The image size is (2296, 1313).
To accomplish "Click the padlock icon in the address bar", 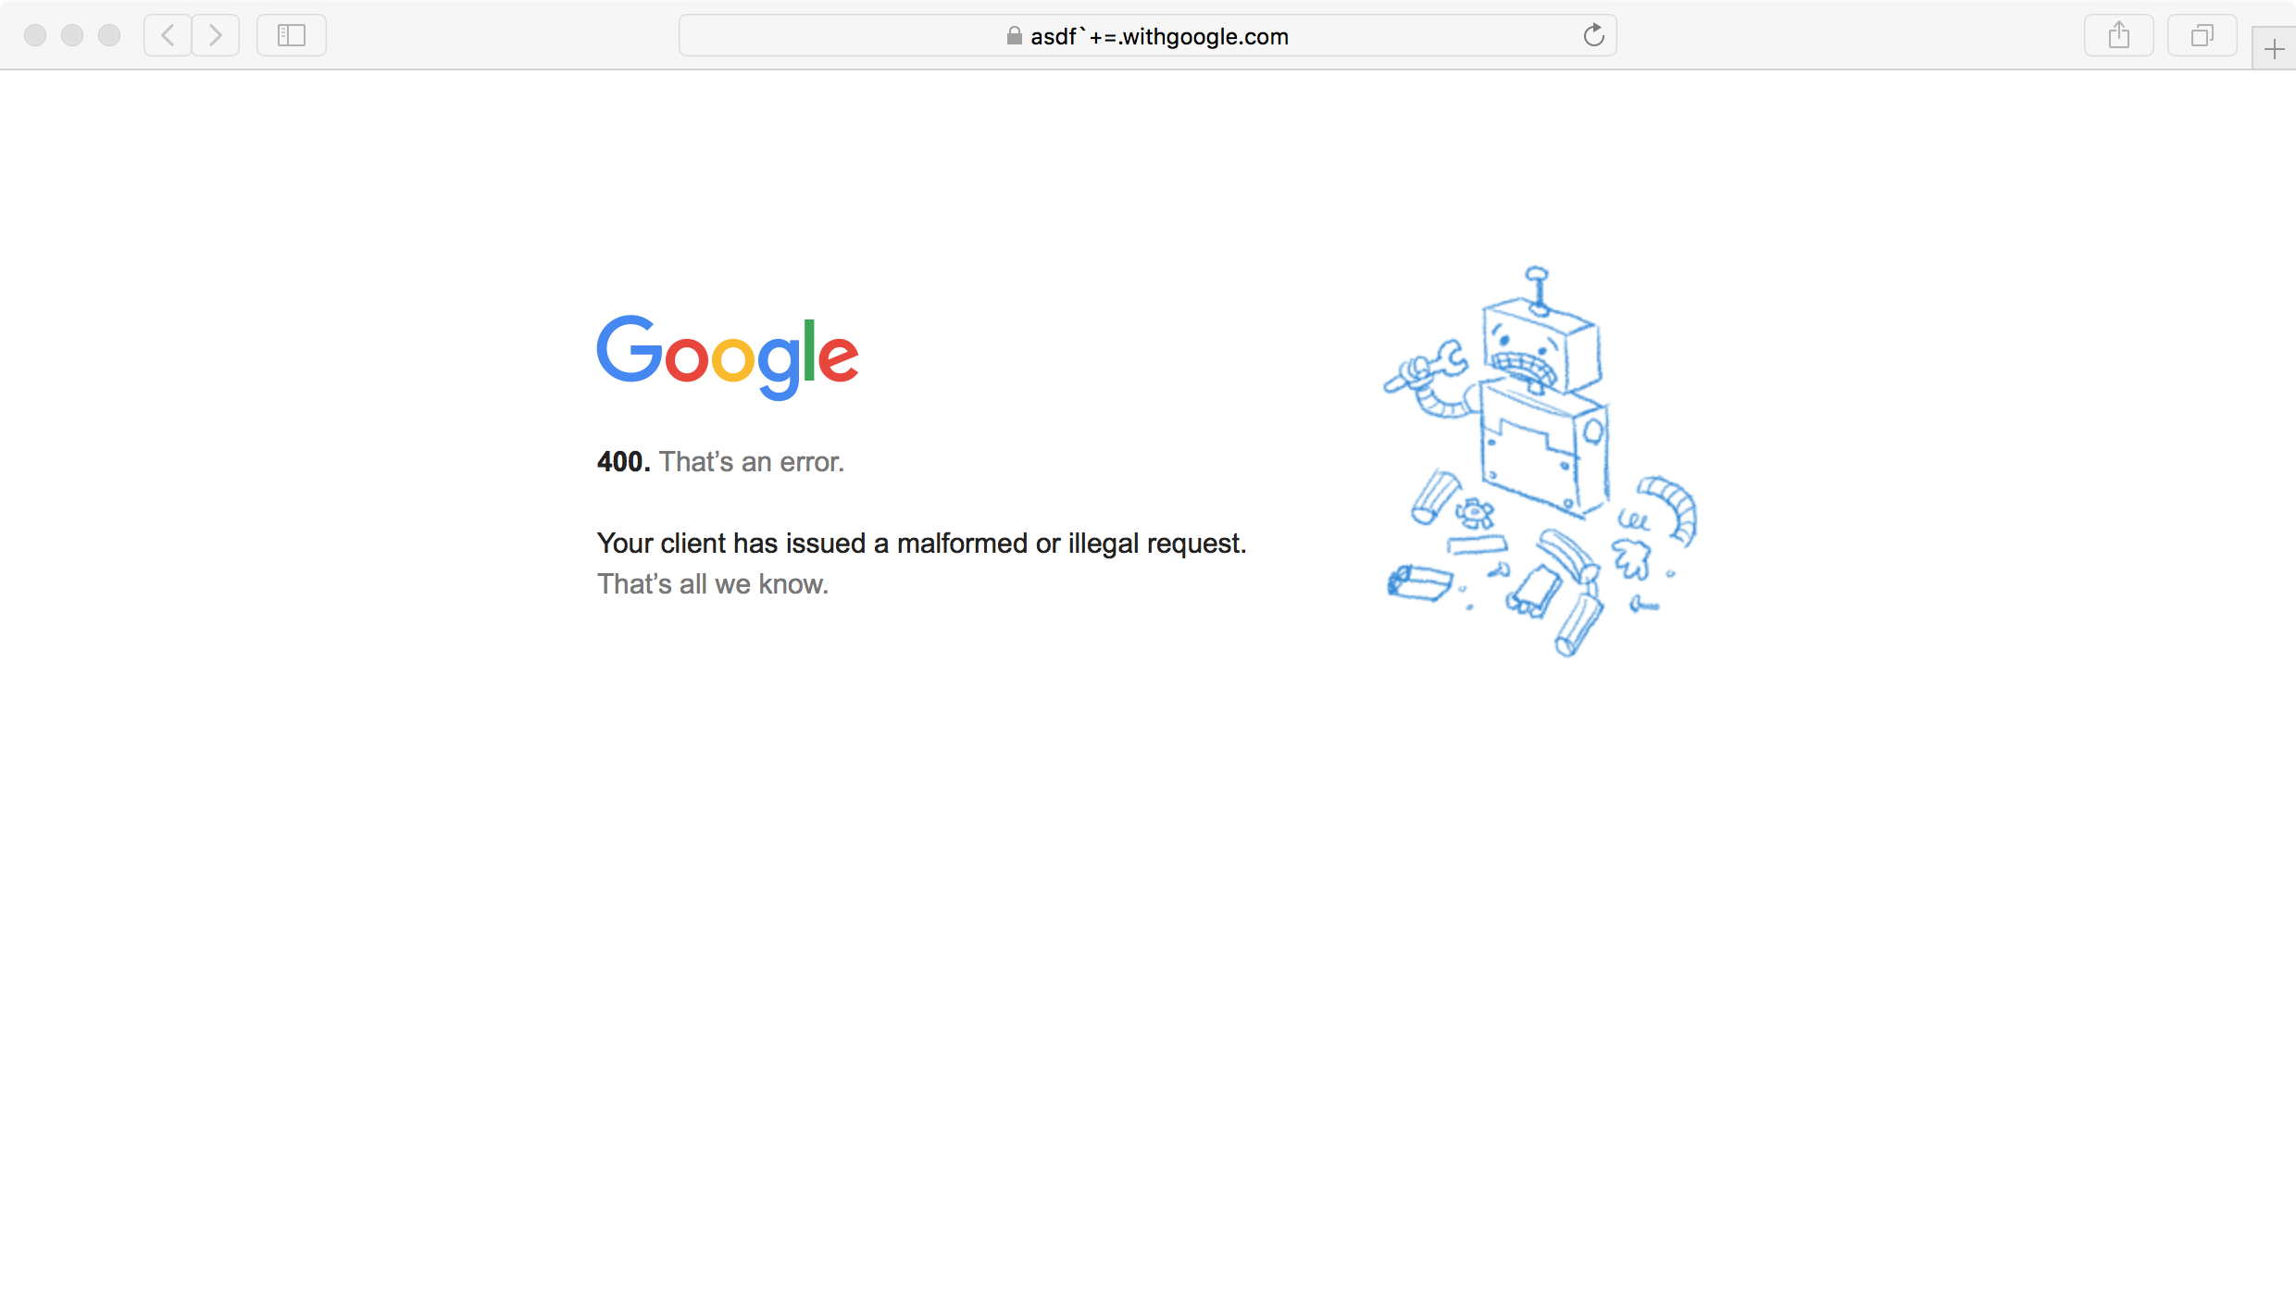I will coord(1015,35).
